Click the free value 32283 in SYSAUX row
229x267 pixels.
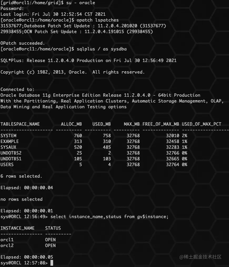(x=172, y=147)
